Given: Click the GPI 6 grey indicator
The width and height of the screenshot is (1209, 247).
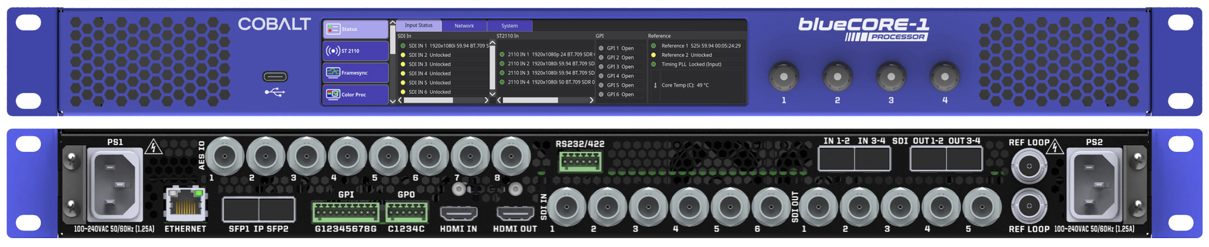Looking at the screenshot, I should coord(601,94).
